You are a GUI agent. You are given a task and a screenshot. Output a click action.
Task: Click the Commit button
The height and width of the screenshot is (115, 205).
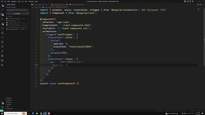(17, 13)
